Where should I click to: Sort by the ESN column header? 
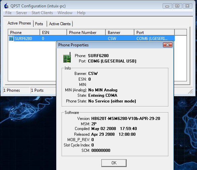pyautogui.click(x=53, y=33)
